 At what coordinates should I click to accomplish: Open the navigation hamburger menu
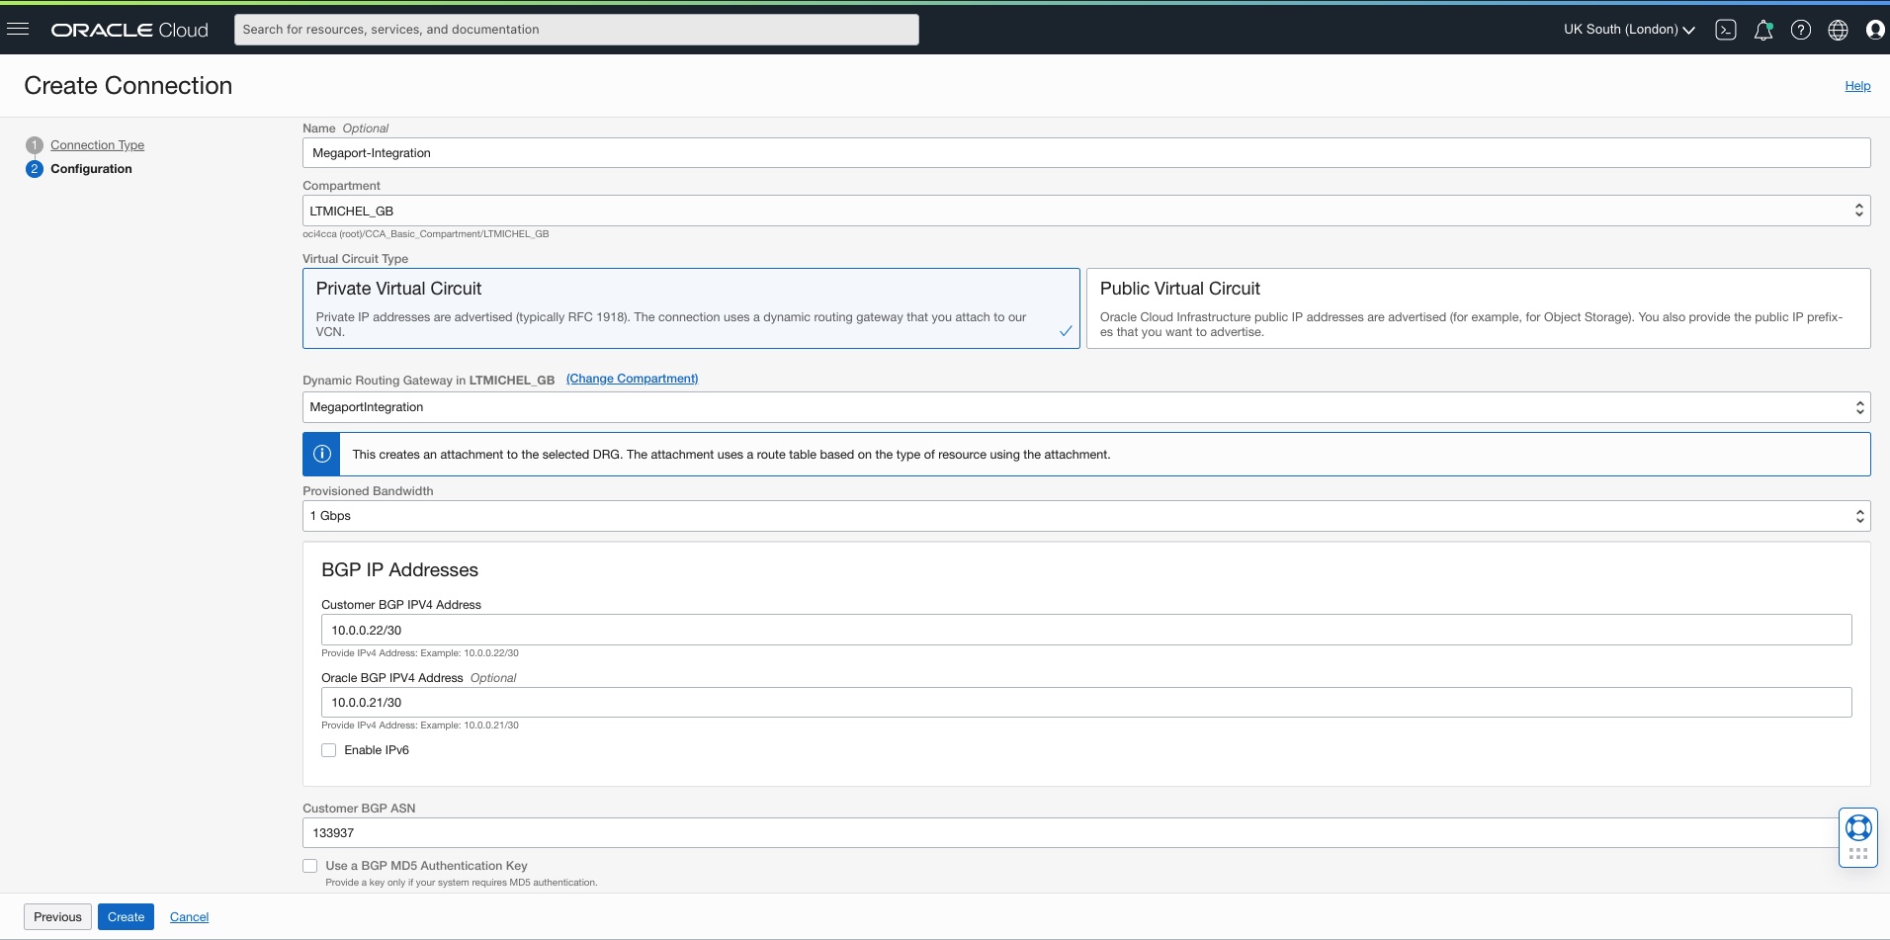(19, 28)
